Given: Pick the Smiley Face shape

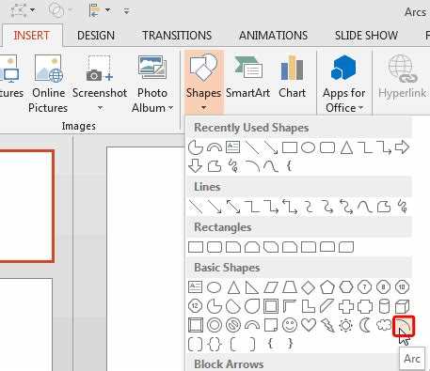Looking at the screenshot, I should point(290,325).
